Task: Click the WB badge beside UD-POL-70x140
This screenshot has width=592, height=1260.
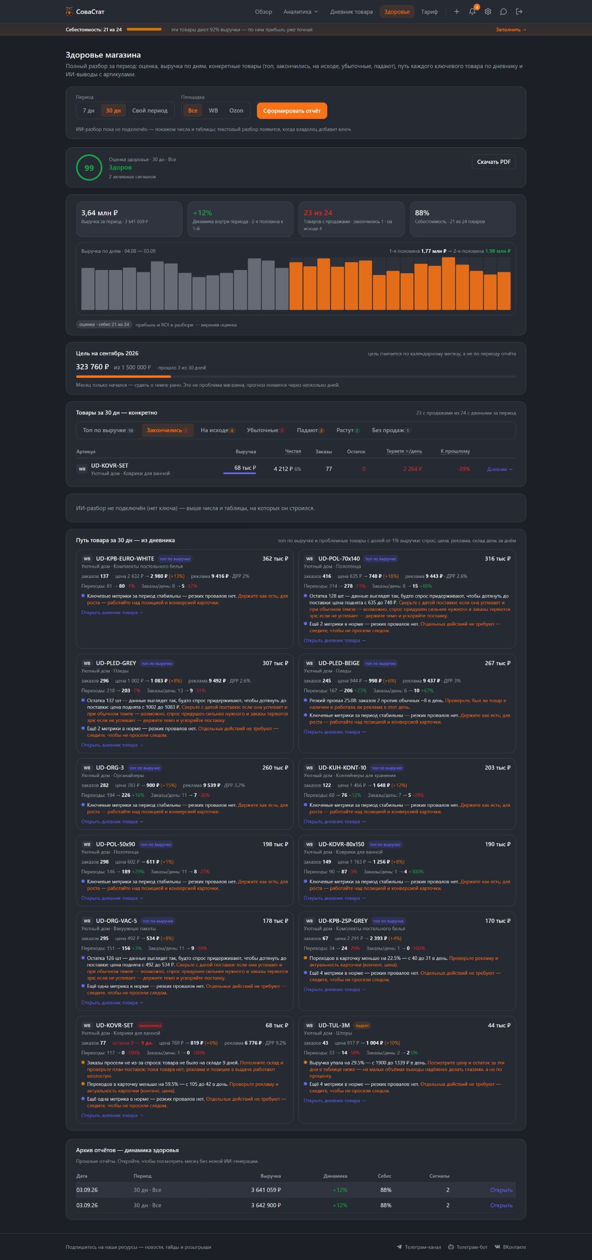Action: pyautogui.click(x=309, y=558)
